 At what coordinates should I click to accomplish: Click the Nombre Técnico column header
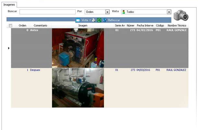pos(177,26)
